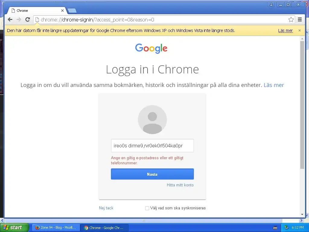The width and height of the screenshot is (309, 232).
Task: Open a new tab
Action: pyautogui.click(x=72, y=11)
